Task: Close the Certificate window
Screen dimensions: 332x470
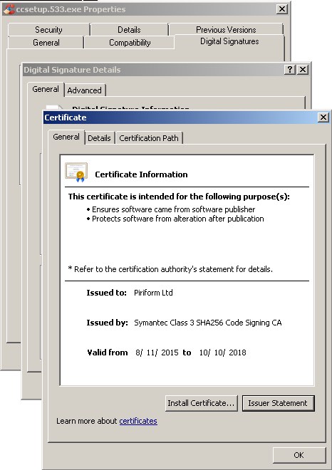Action: [x=323, y=117]
